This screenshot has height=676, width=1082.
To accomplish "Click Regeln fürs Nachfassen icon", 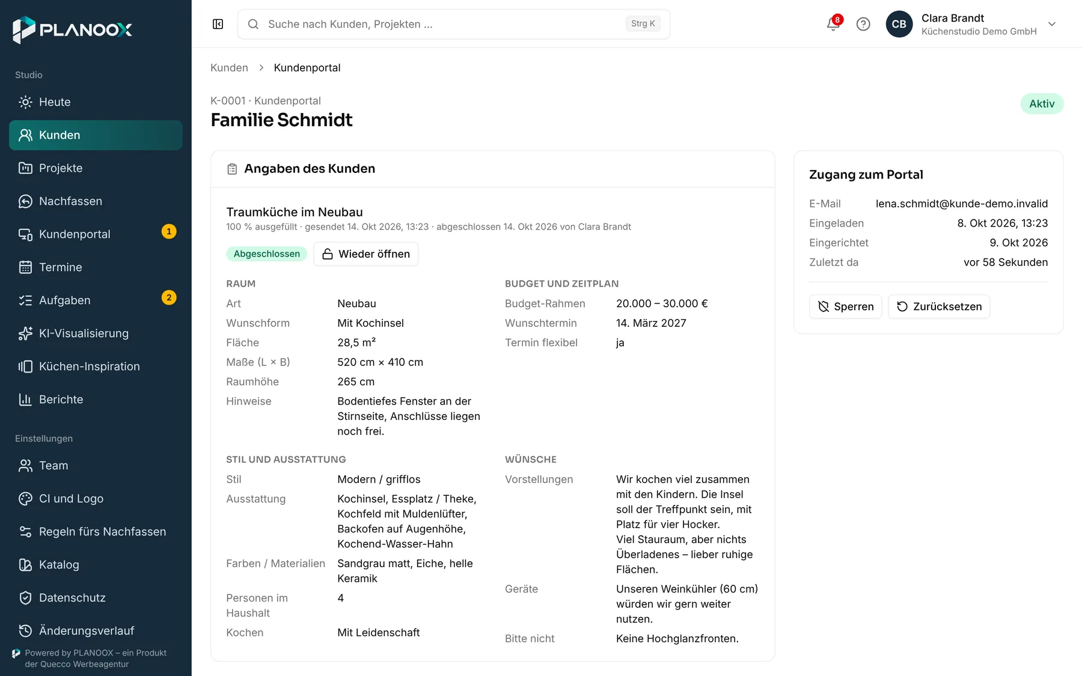I will pyautogui.click(x=25, y=532).
